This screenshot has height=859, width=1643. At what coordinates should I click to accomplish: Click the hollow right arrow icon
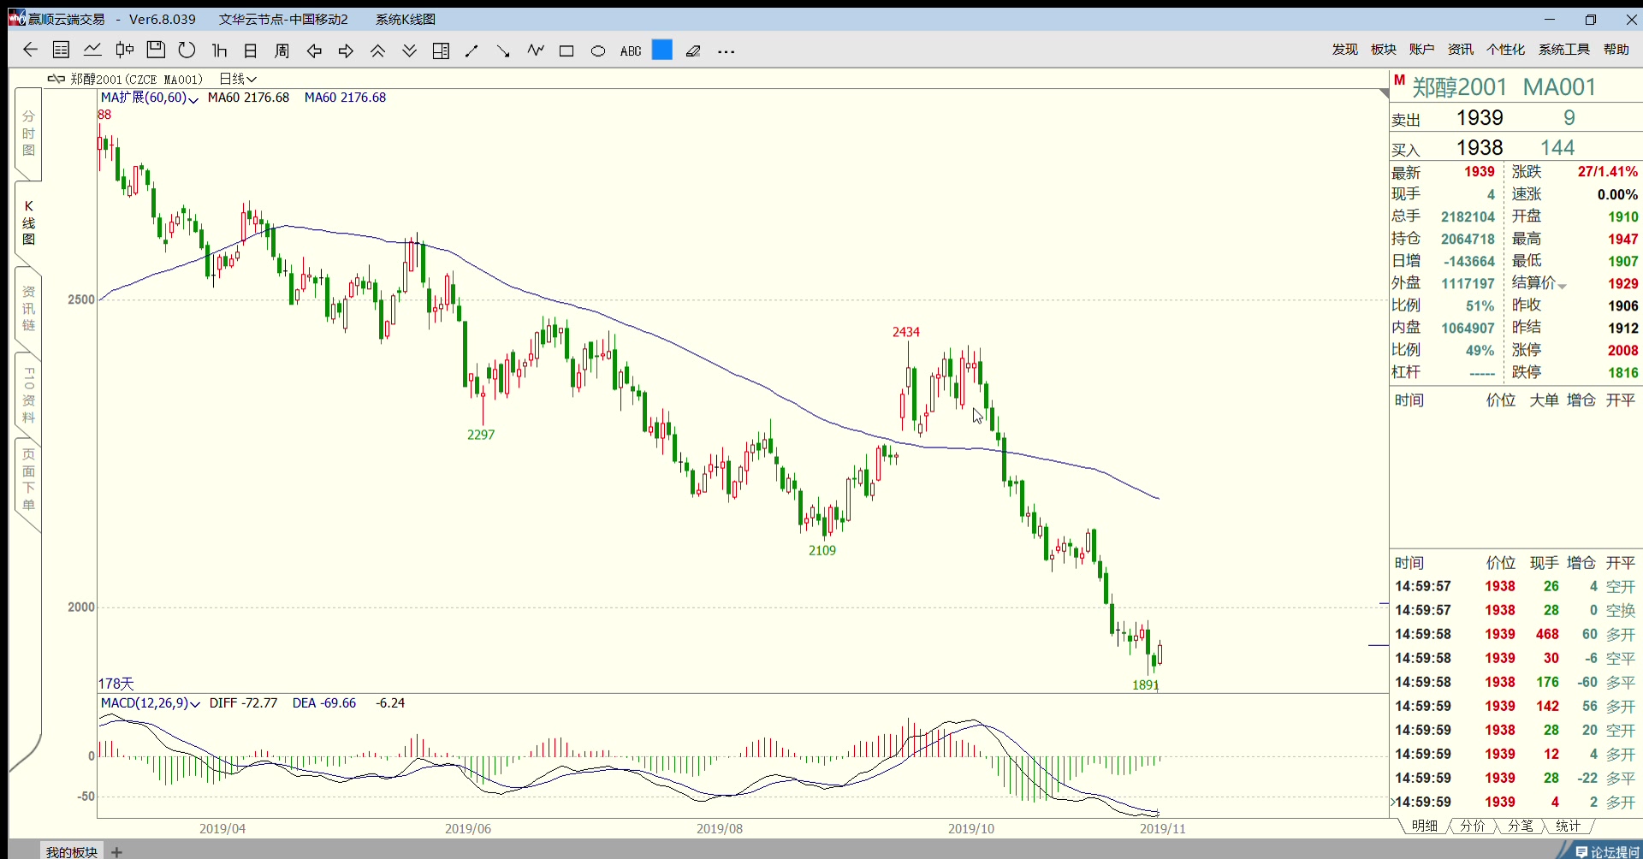tap(346, 50)
